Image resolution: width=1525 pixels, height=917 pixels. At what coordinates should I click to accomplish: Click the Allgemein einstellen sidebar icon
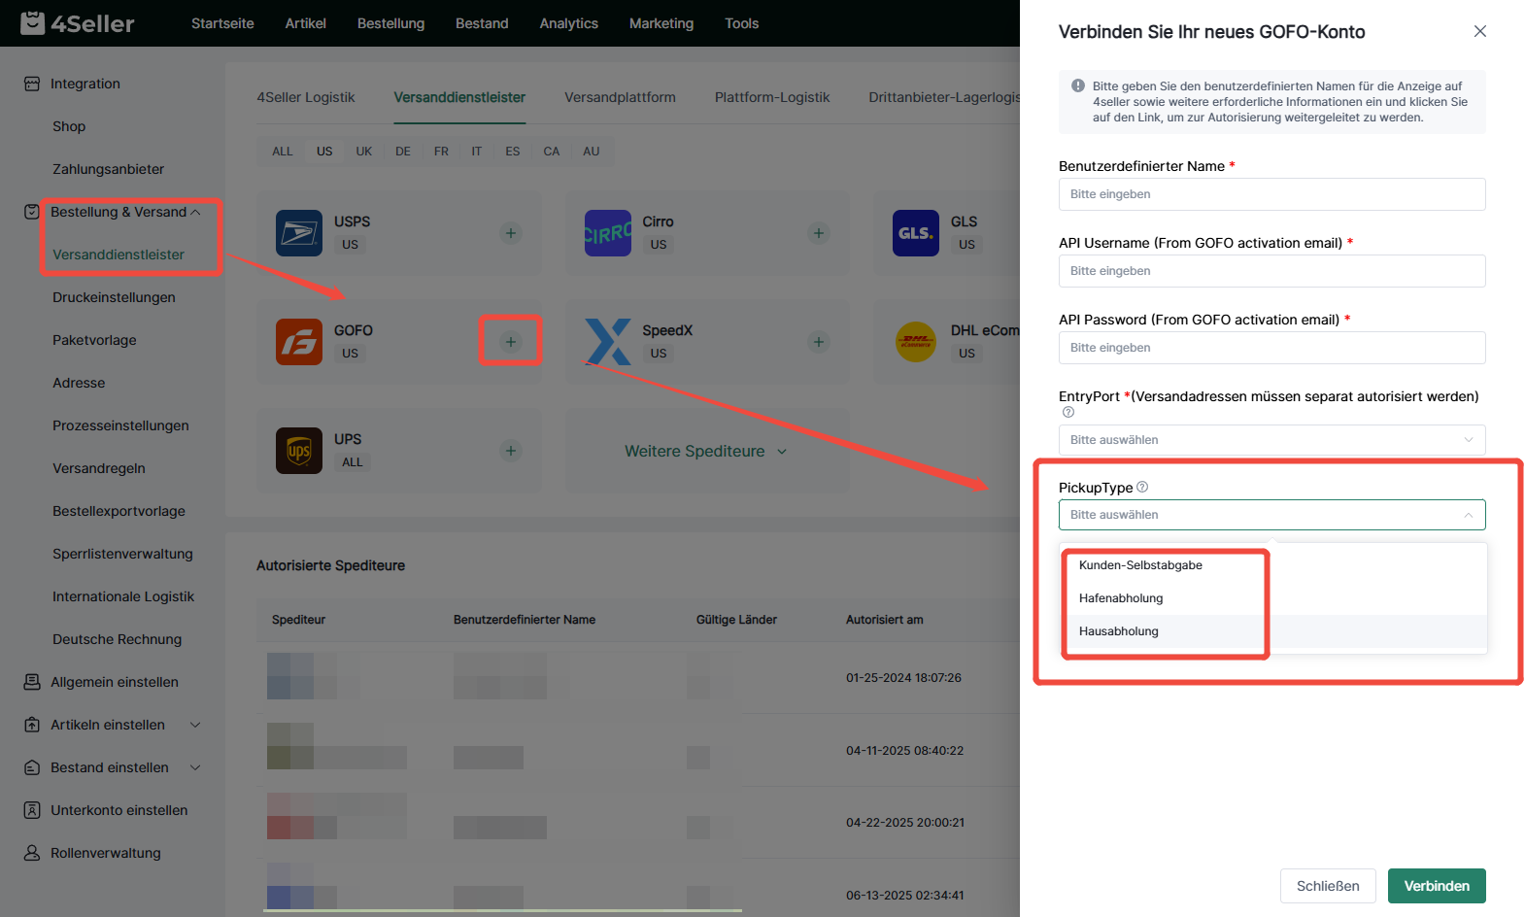[x=32, y=682]
